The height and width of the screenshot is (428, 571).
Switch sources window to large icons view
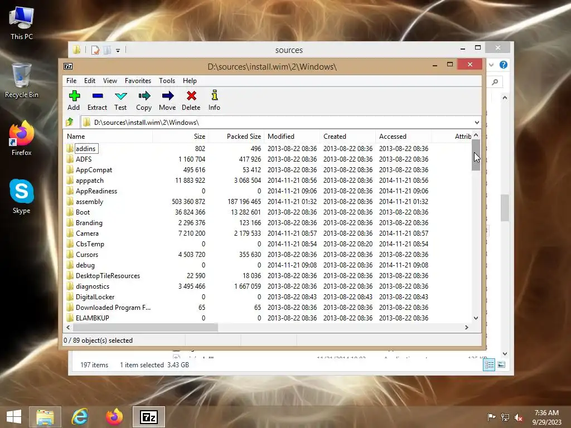pos(501,364)
